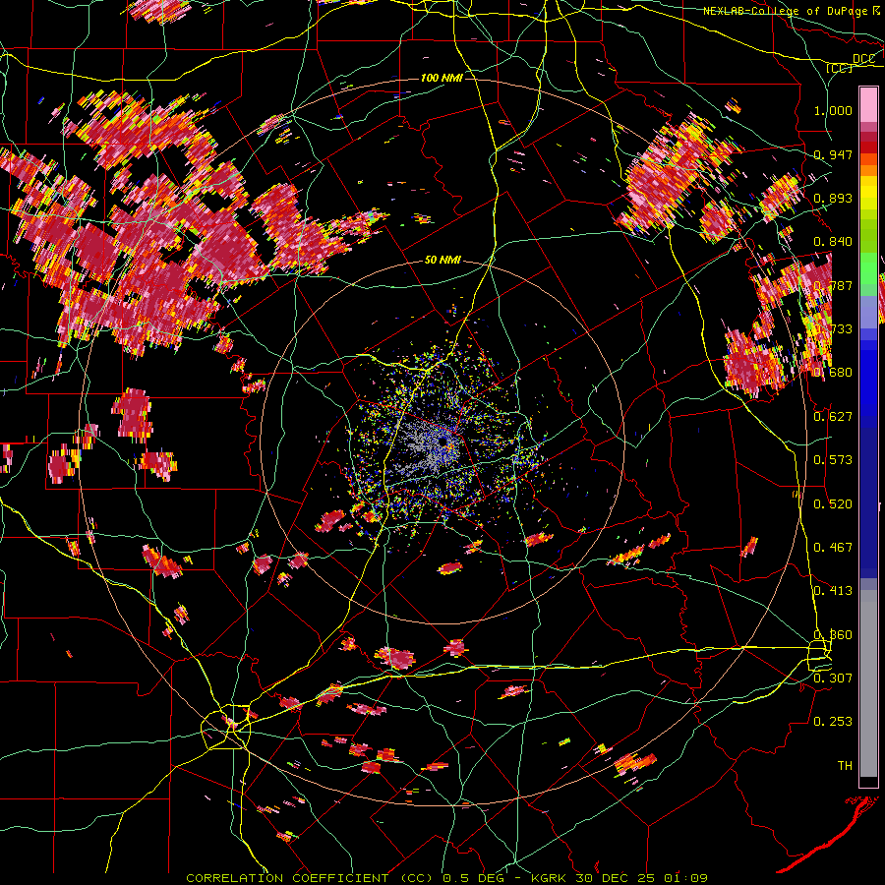
Task: Pick the light pink top segment of the color bar
Action: (868, 104)
